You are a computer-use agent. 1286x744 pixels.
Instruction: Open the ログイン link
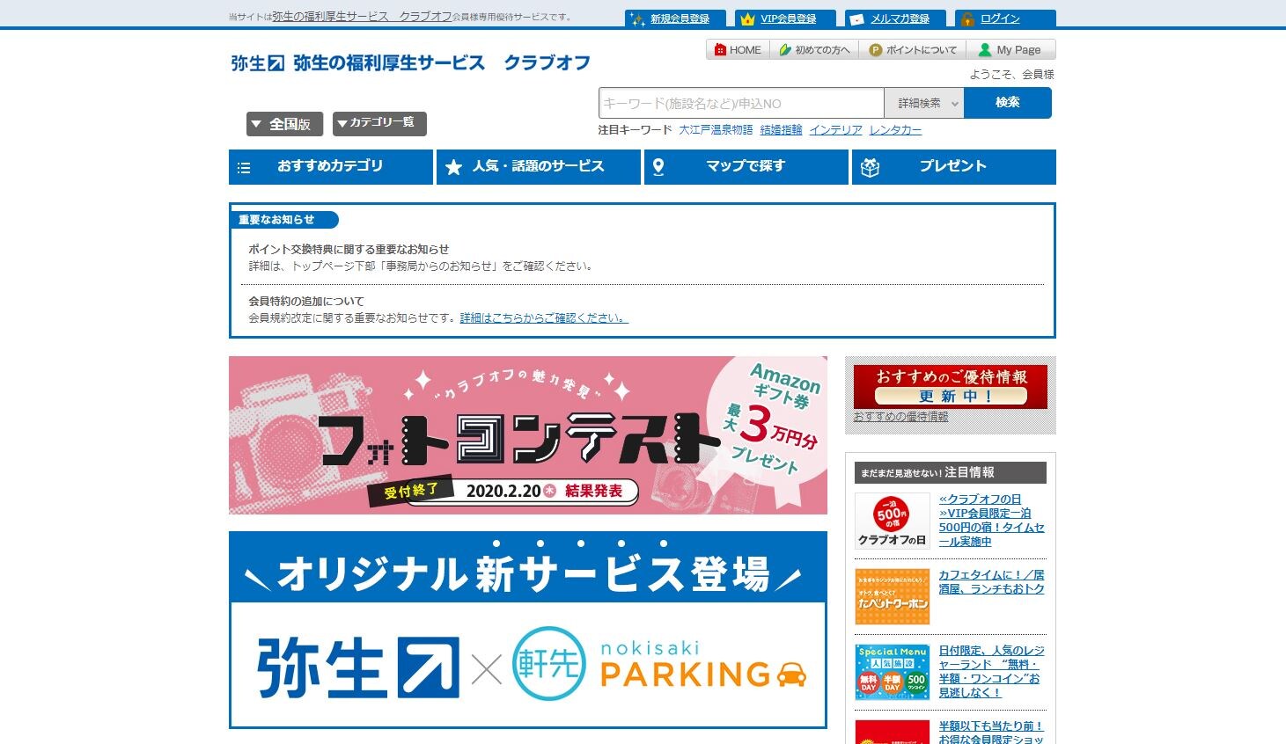[x=1000, y=18]
